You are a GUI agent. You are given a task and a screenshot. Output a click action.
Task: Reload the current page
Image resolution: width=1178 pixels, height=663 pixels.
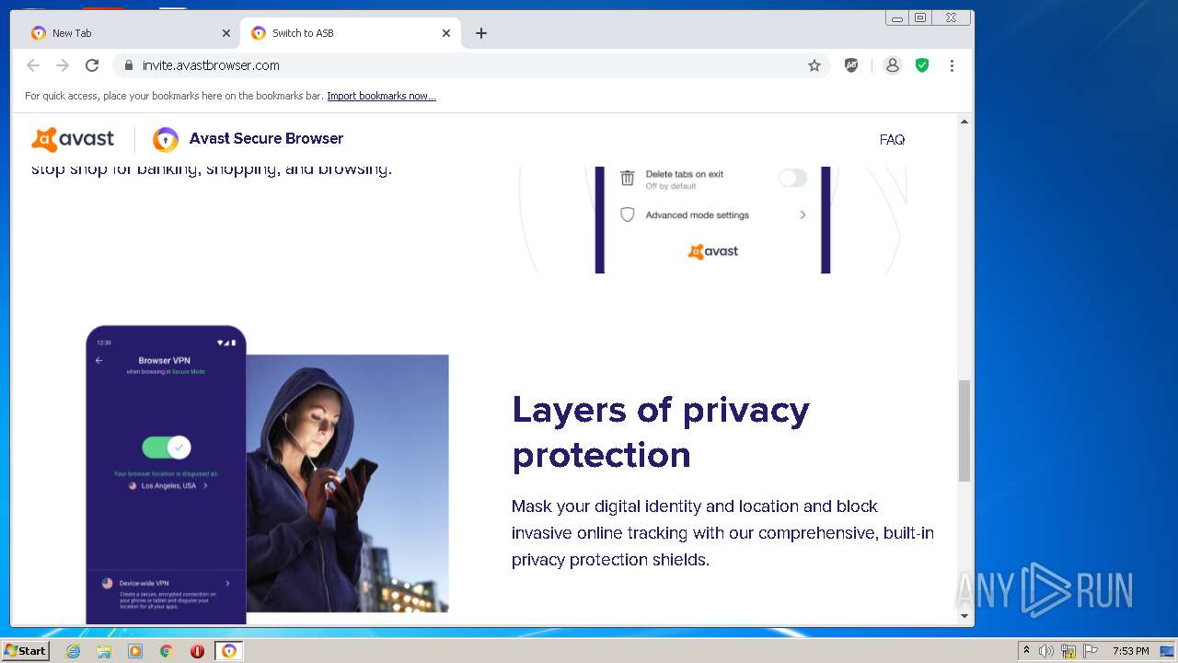(x=92, y=65)
